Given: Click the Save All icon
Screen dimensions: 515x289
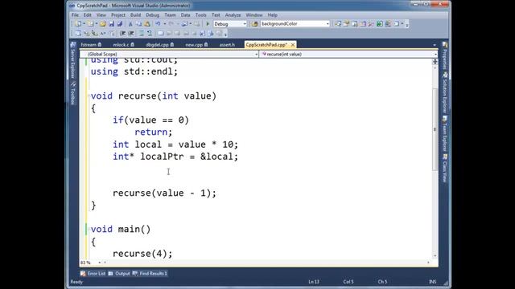Looking at the screenshot, I should tap(120, 24).
